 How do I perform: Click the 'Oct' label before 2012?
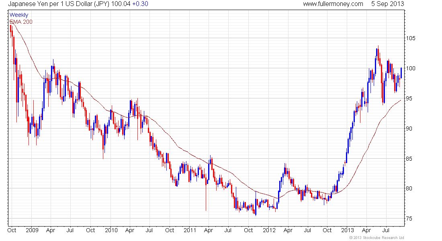pos(248,230)
